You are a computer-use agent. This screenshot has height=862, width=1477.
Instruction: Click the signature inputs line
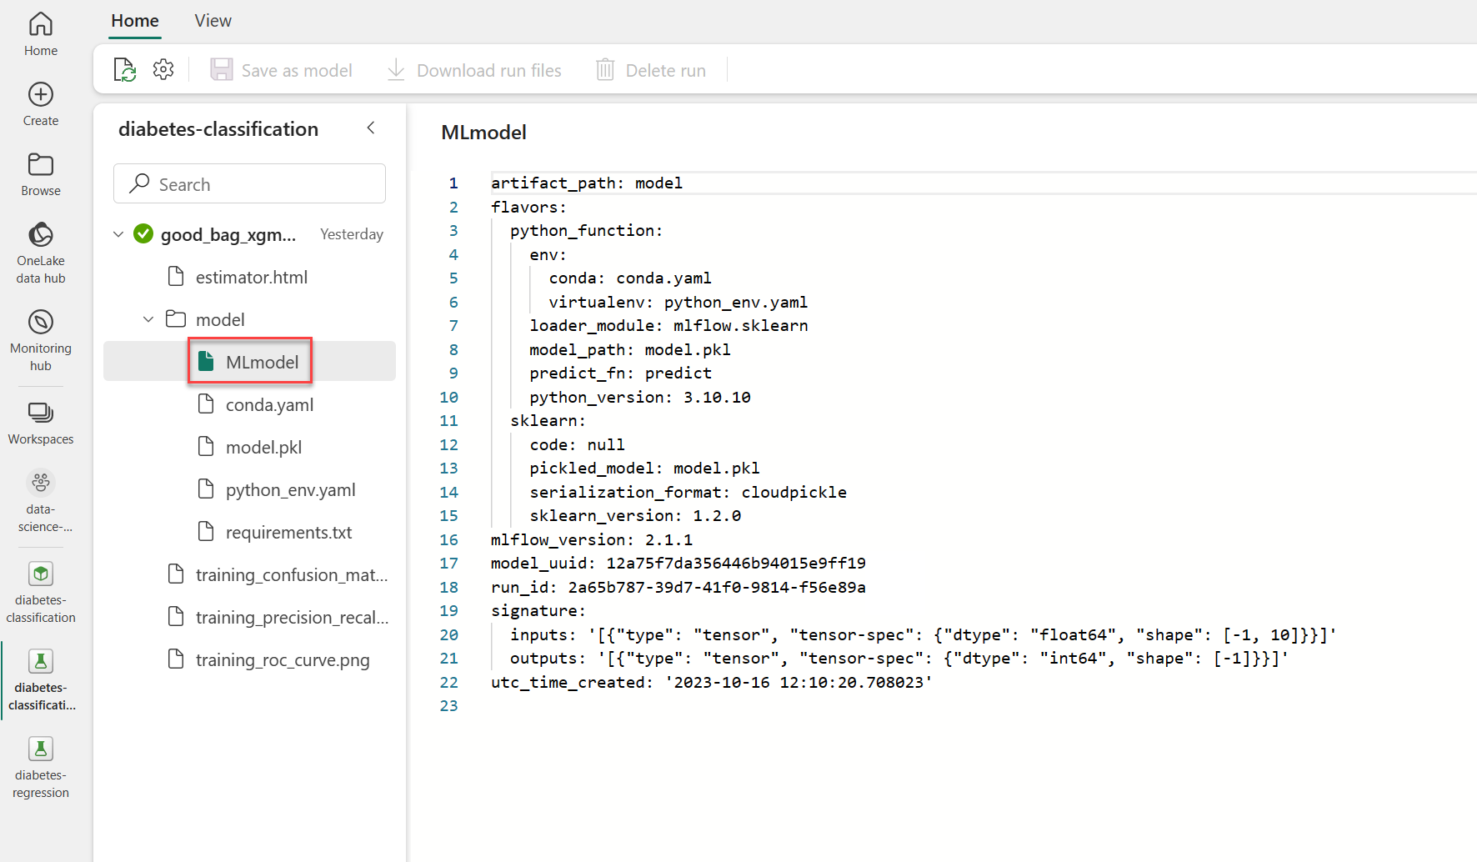pyautogui.click(x=924, y=634)
